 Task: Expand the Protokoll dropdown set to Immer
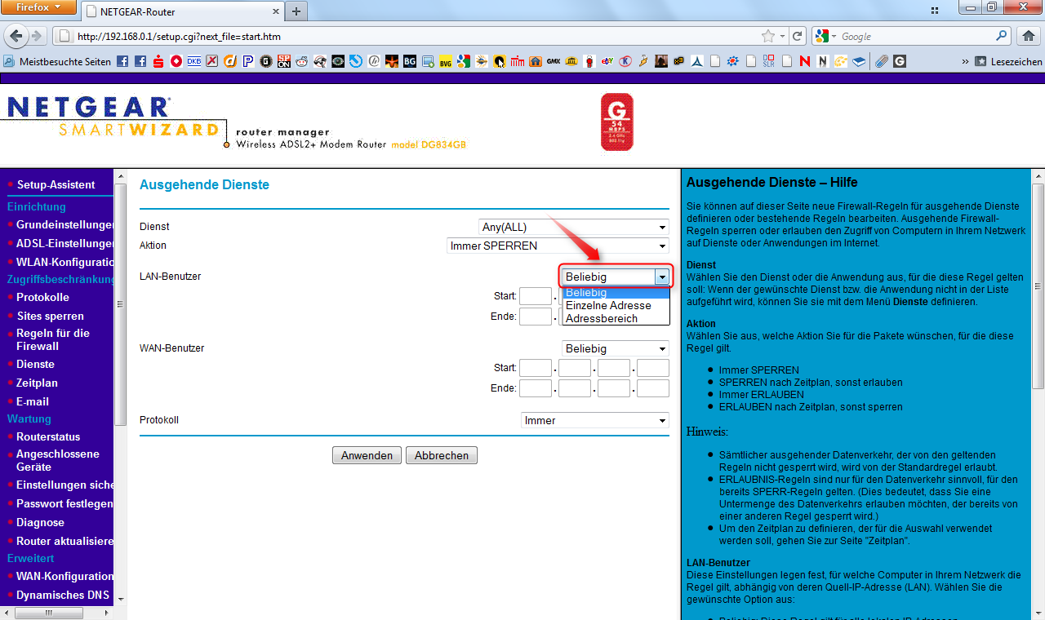(x=594, y=420)
